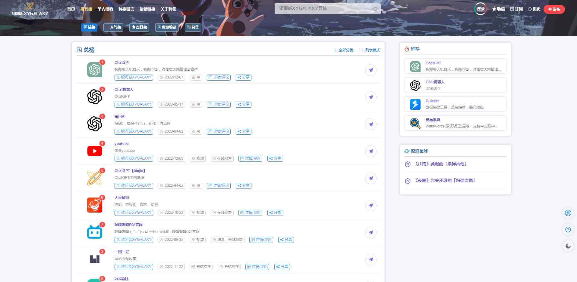Open 《江南》美爆的「指弹吉他」 link

[x=441, y=164]
